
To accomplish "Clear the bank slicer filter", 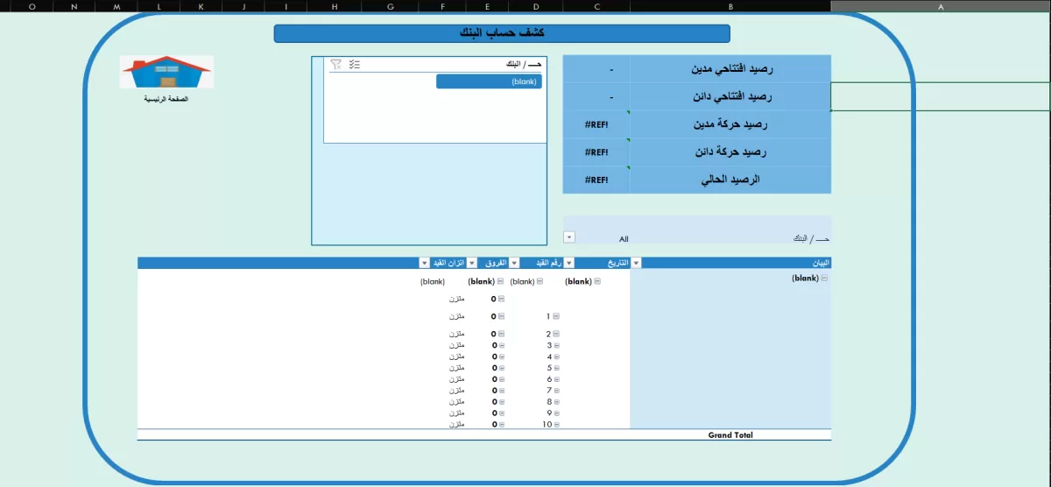I will pyautogui.click(x=336, y=64).
